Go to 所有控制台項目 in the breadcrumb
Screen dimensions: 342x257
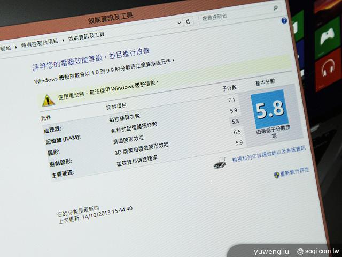(x=40, y=43)
